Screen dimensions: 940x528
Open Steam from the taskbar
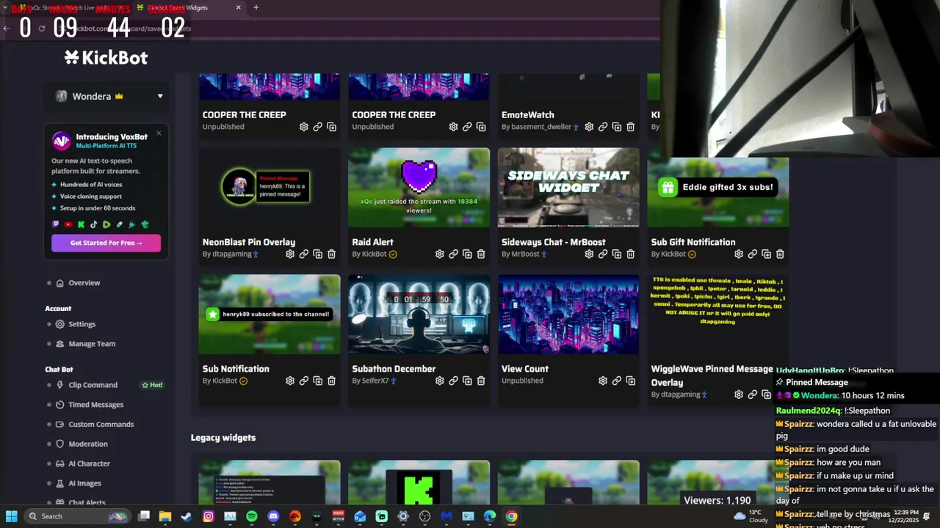click(187, 516)
